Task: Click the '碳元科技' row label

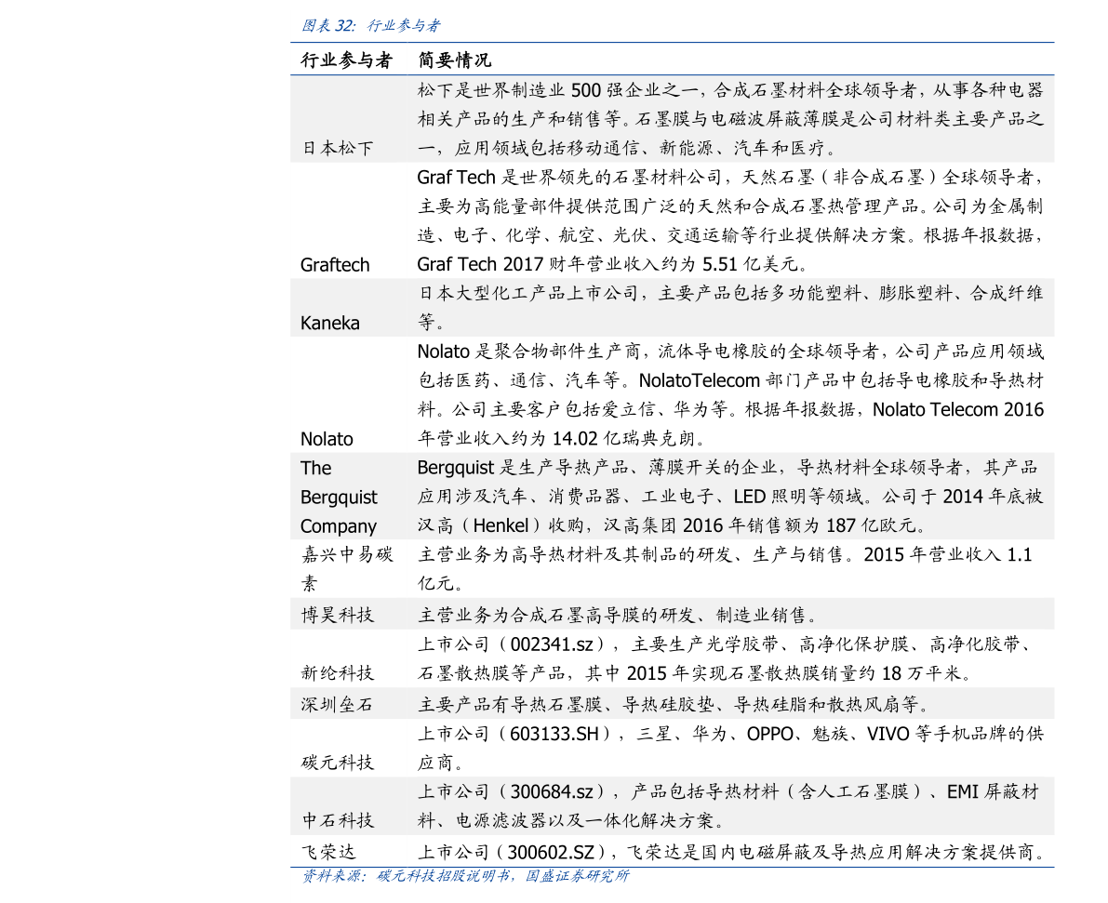Action: click(337, 763)
